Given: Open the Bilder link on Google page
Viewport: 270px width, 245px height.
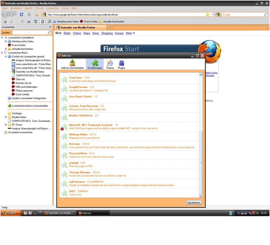Looking at the screenshot, I should click(67, 33).
